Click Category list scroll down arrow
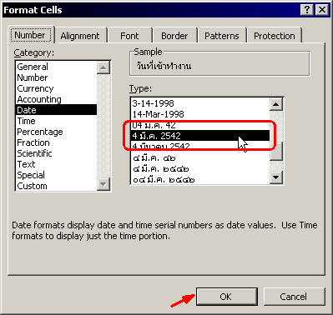This screenshot has width=333, height=315. coord(103,184)
